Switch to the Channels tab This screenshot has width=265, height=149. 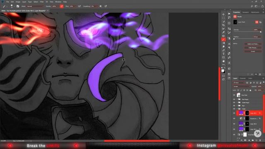click(x=243, y=78)
